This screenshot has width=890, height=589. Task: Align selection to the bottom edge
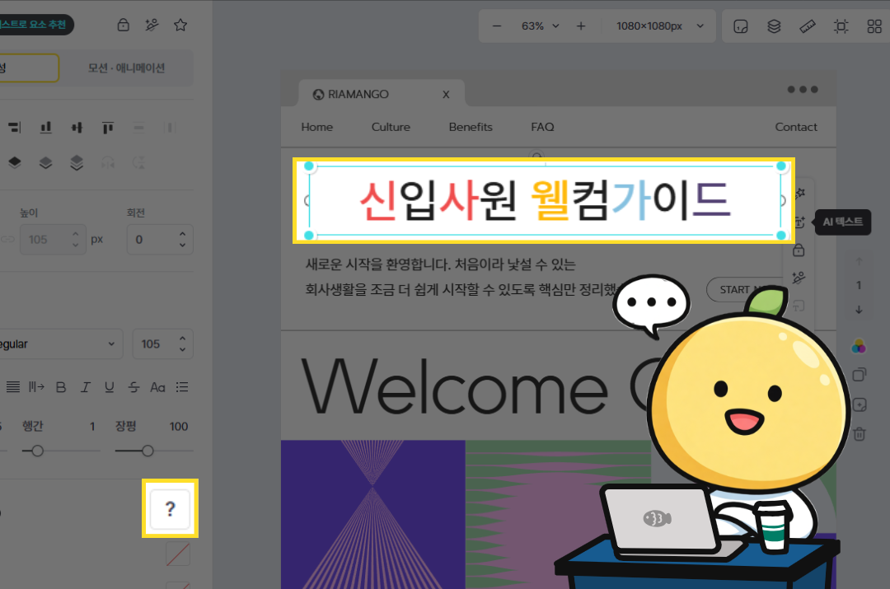point(46,128)
